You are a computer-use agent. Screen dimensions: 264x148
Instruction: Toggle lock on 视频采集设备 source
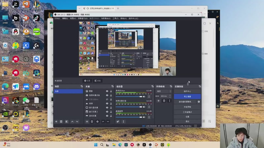pos(111,95)
